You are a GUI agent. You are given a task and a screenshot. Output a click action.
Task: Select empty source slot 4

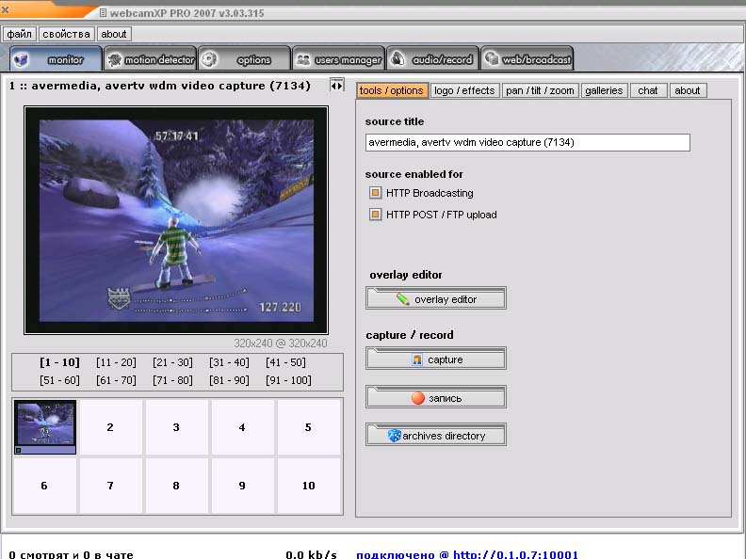242,427
